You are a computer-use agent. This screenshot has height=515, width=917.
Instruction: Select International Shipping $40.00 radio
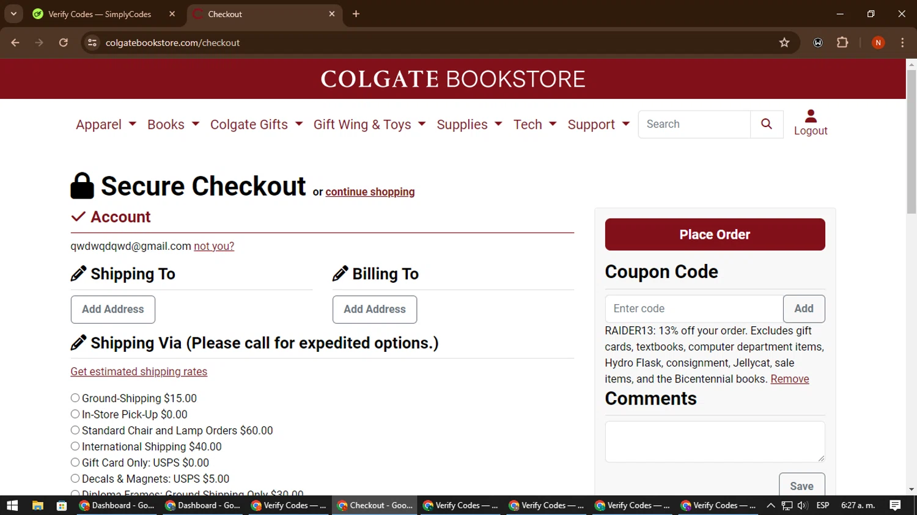click(75, 447)
